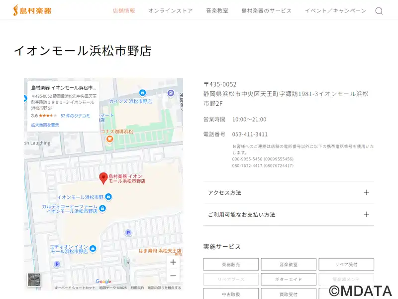The width and height of the screenshot is (398, 299).
Task: Click the postal code 〒435-0052 beside the map
Action: tap(220, 84)
